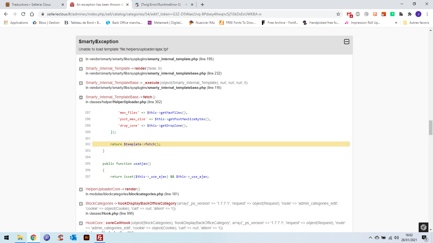Close the Traductions Sellerie Cloux tab

point(63,5)
